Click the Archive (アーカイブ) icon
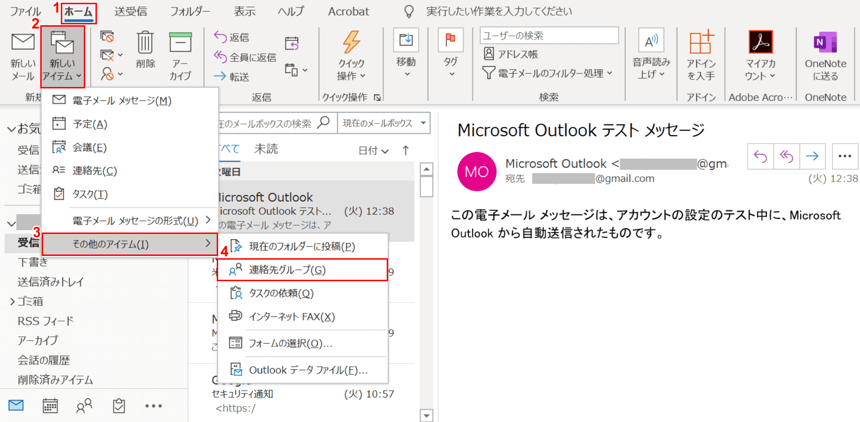The width and height of the screenshot is (860, 422). coord(180,42)
